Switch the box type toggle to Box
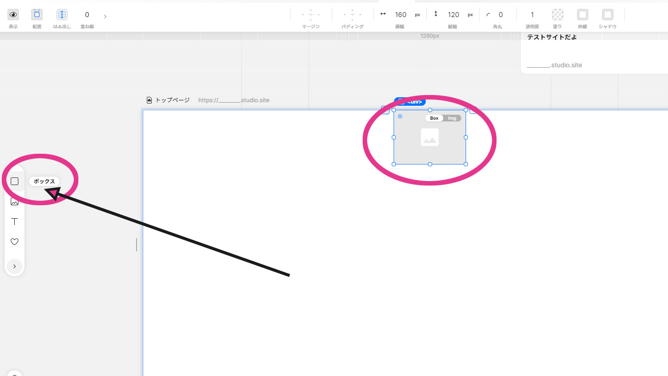The width and height of the screenshot is (668, 376). pos(434,118)
